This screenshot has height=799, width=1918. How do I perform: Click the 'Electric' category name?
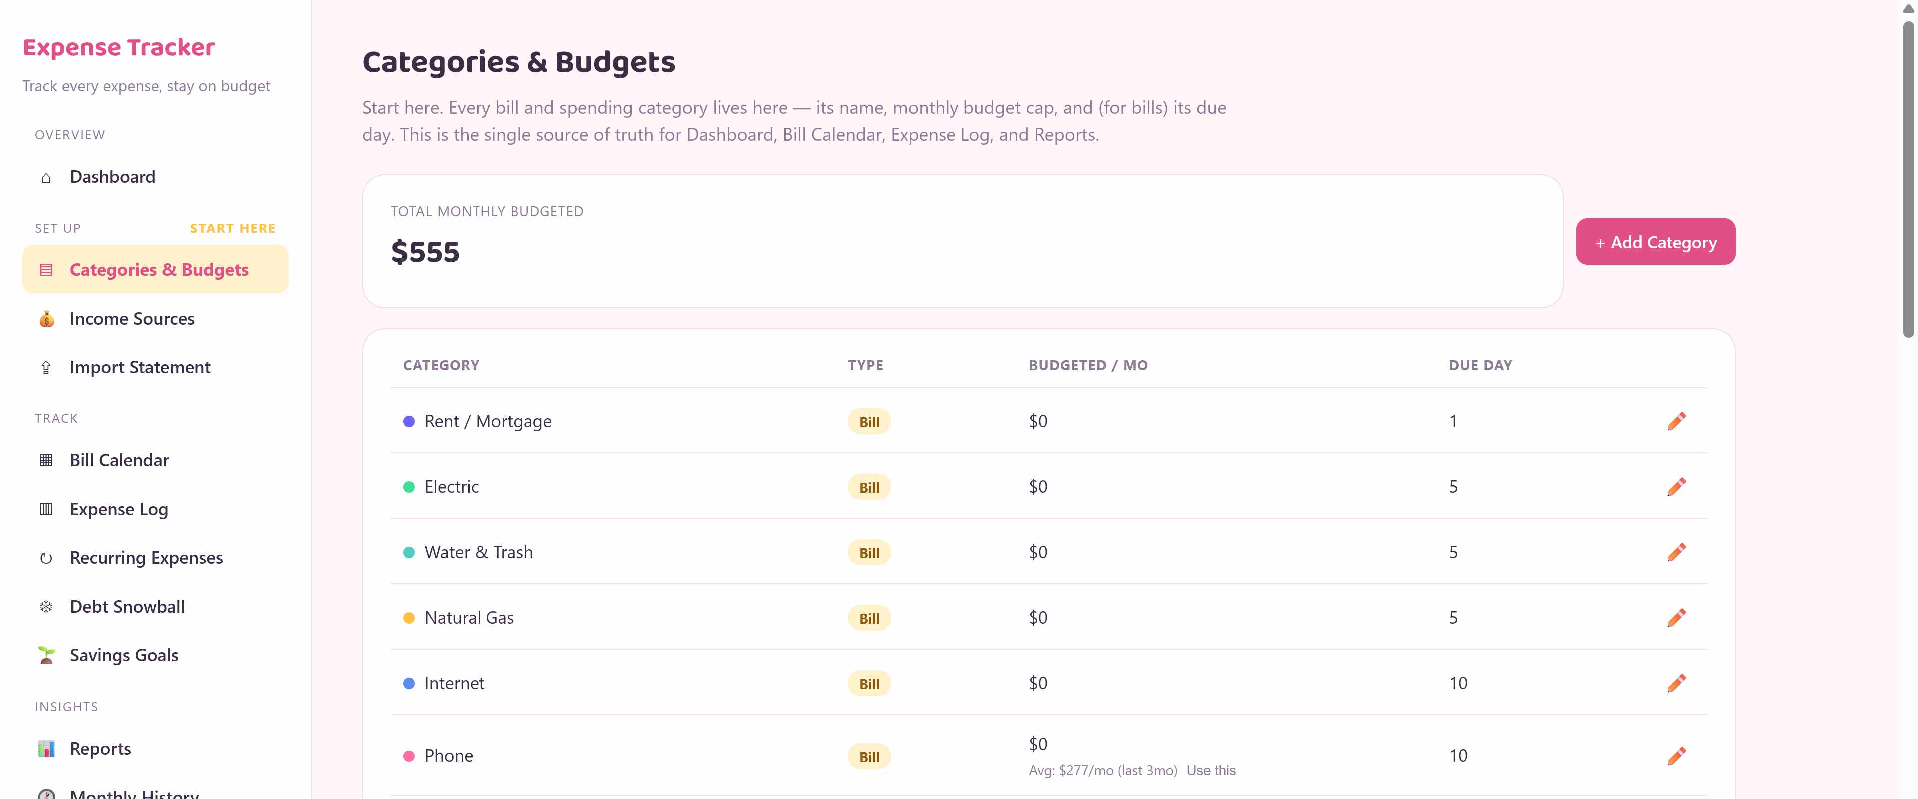point(451,487)
